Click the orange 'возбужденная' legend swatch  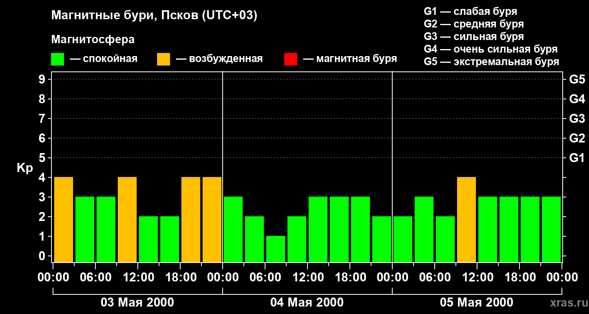coord(163,59)
